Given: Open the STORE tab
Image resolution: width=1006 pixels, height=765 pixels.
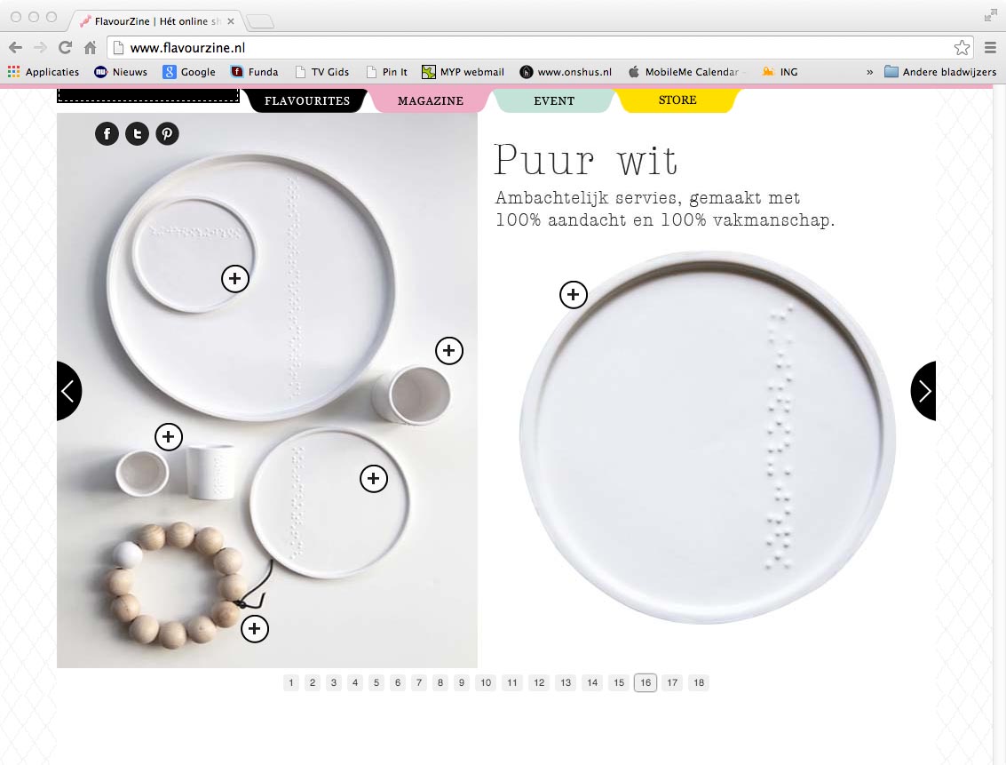Looking at the screenshot, I should (677, 100).
